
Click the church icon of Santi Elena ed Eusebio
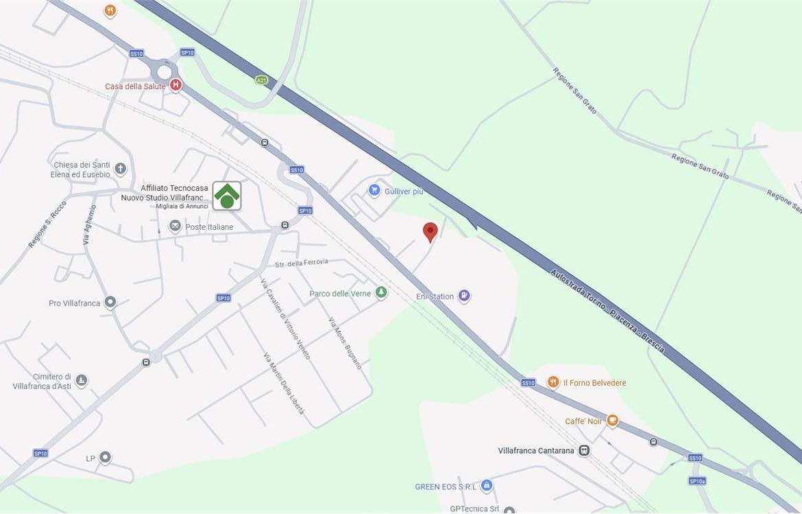[x=120, y=168]
